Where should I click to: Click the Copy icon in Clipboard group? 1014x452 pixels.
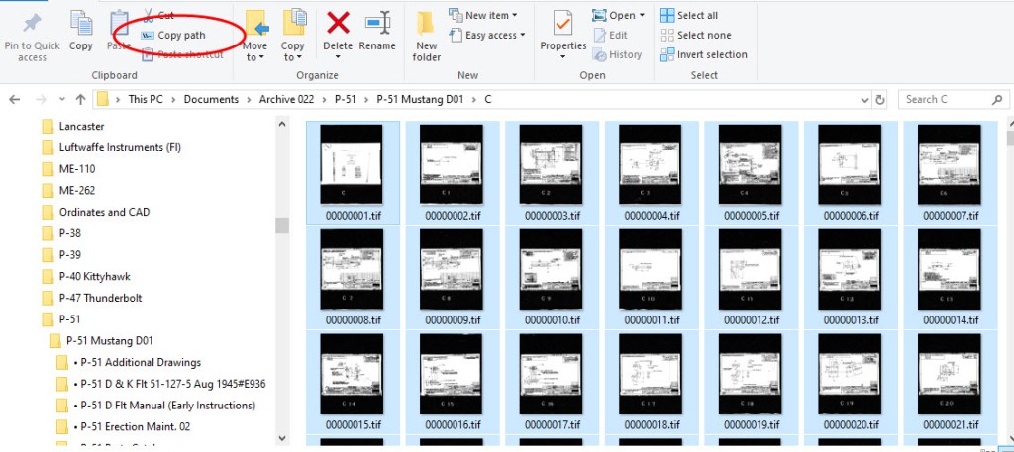pyautogui.click(x=81, y=25)
